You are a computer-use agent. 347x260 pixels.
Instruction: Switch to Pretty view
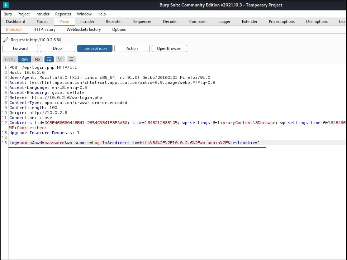tap(10, 59)
